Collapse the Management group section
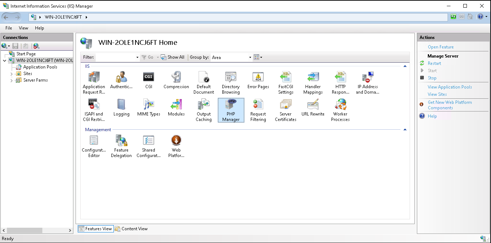 tap(405, 130)
